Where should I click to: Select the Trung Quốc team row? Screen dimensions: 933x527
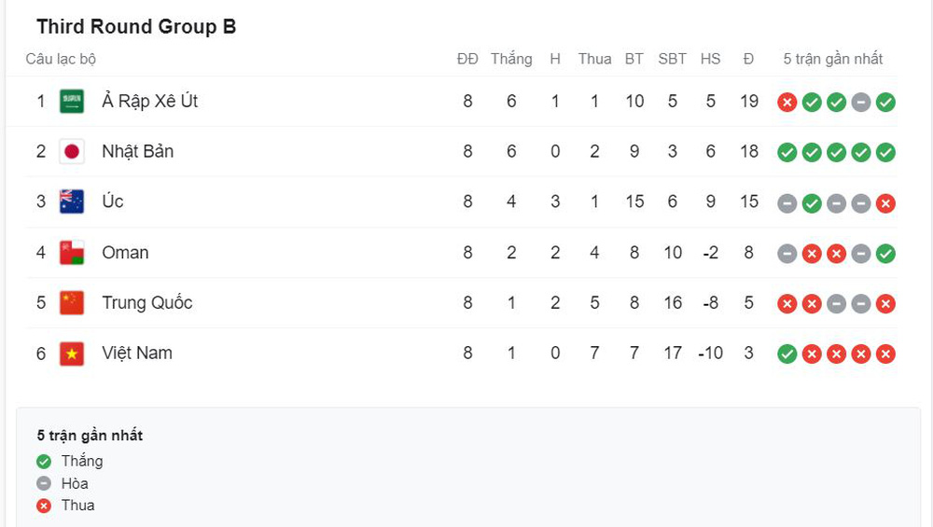tap(461, 303)
